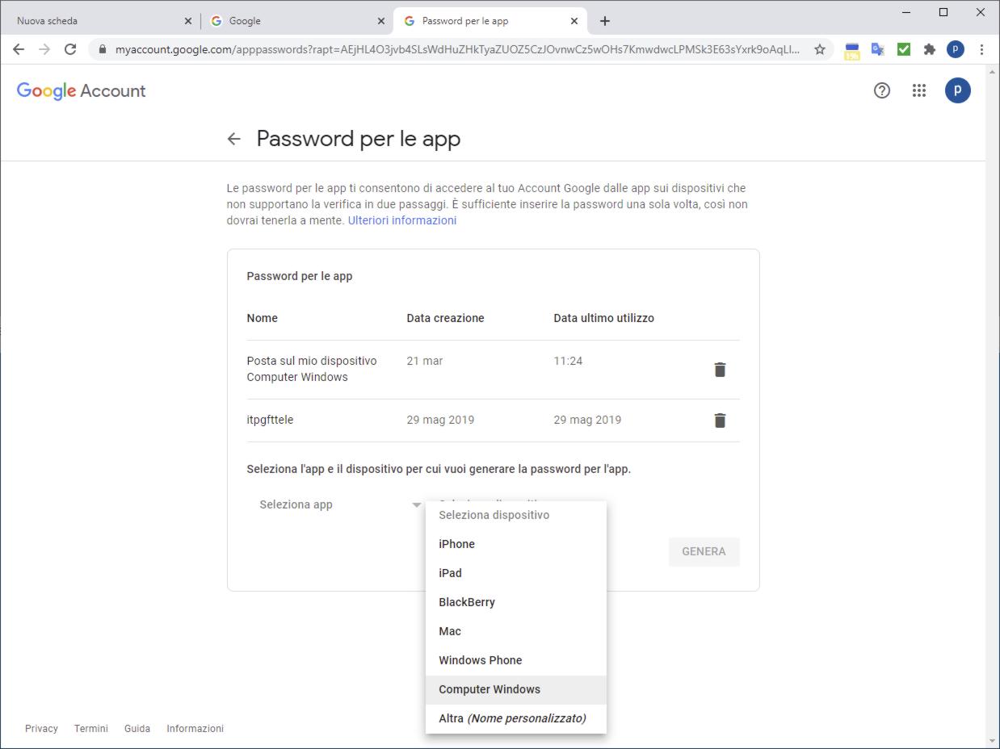The width and height of the screenshot is (1000, 749).
Task: Open the Google Account profile avatar
Action: 957,90
